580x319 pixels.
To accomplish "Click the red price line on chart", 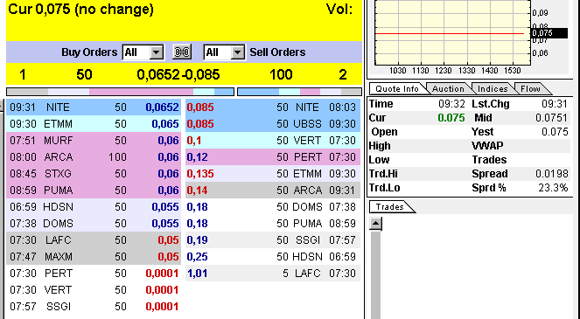I will 450,33.
